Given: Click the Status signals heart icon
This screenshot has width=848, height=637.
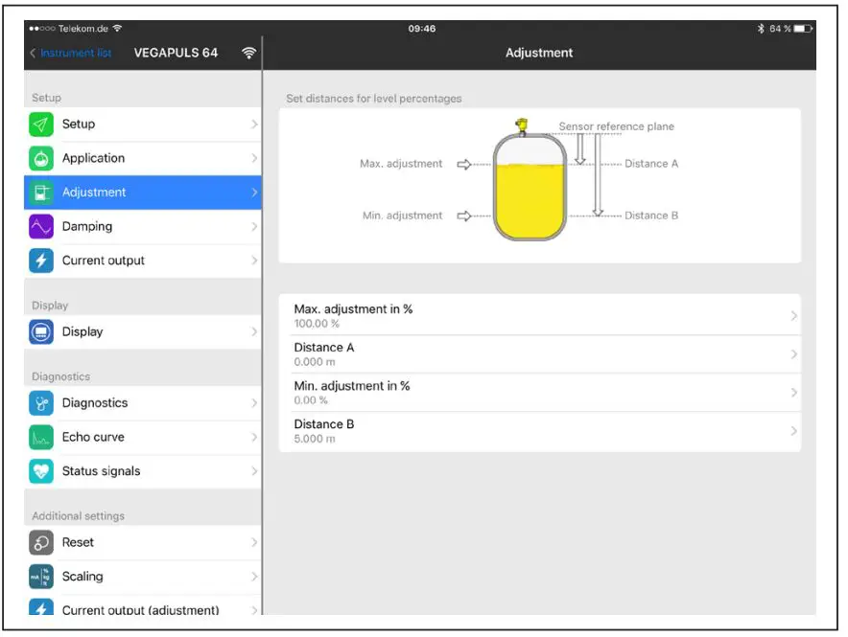Looking at the screenshot, I should click(41, 470).
